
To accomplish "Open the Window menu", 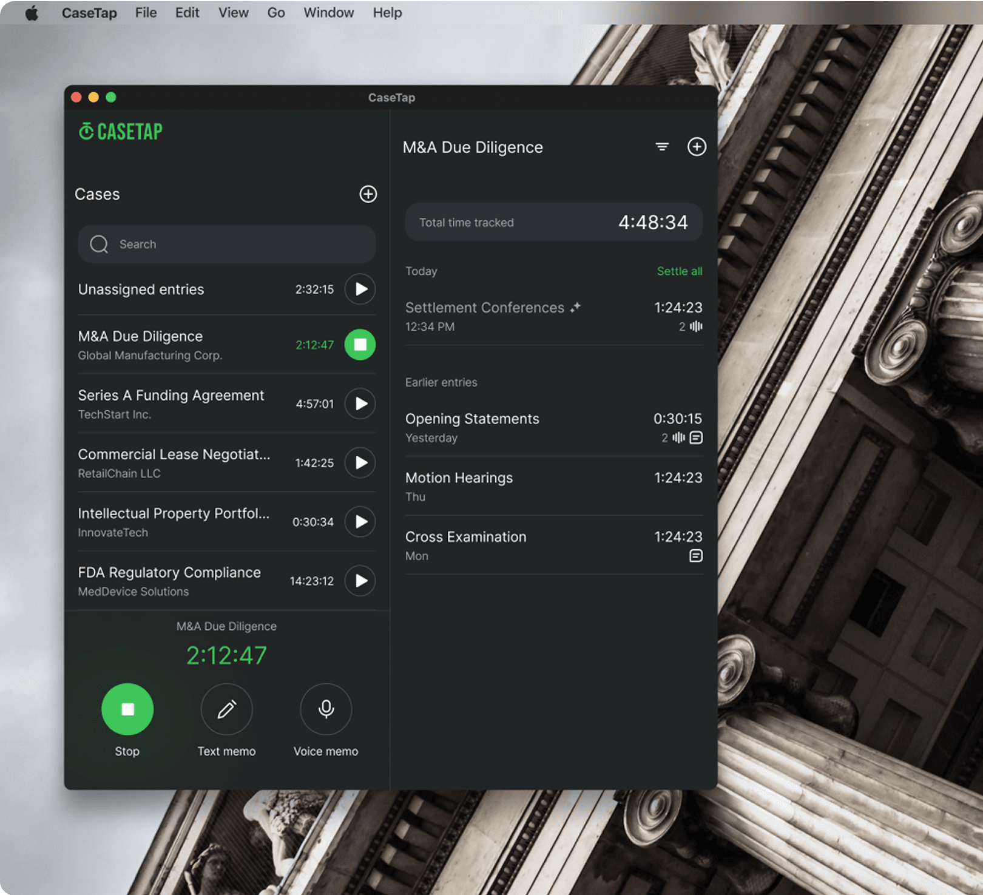I will [328, 13].
